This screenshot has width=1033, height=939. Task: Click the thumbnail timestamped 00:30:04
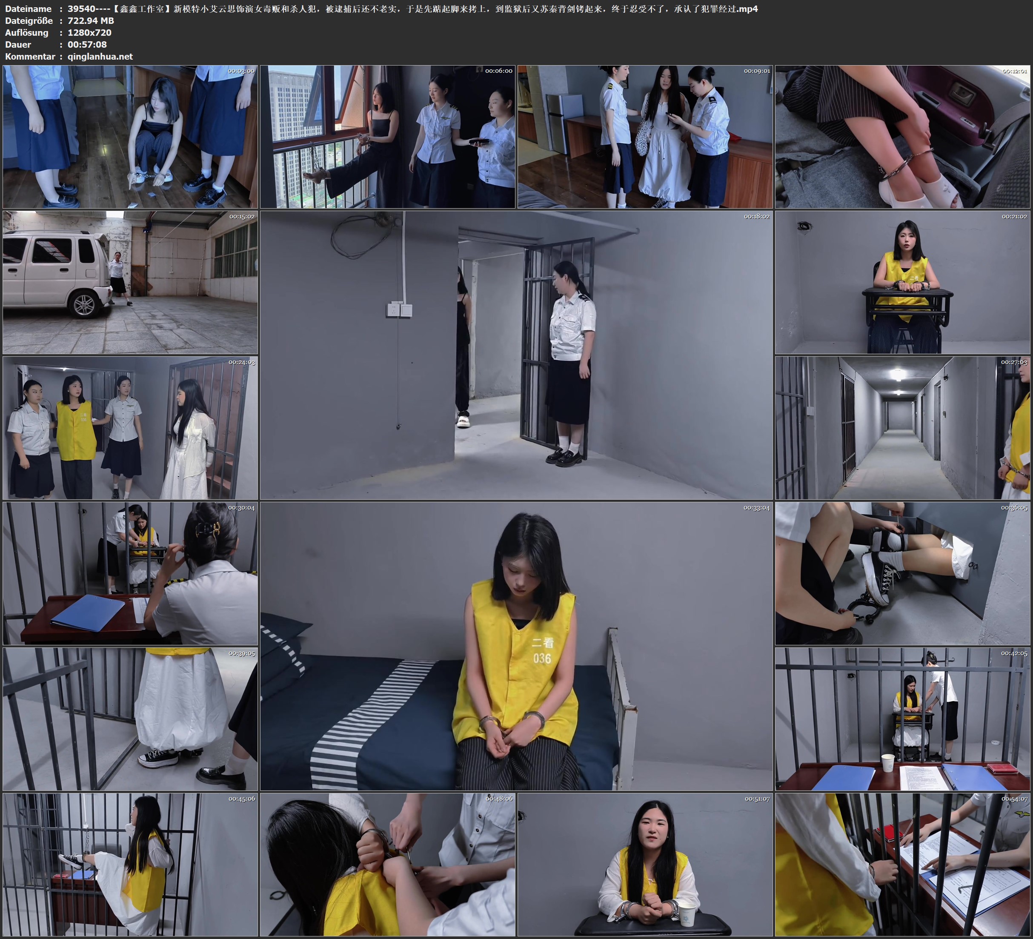tap(130, 573)
